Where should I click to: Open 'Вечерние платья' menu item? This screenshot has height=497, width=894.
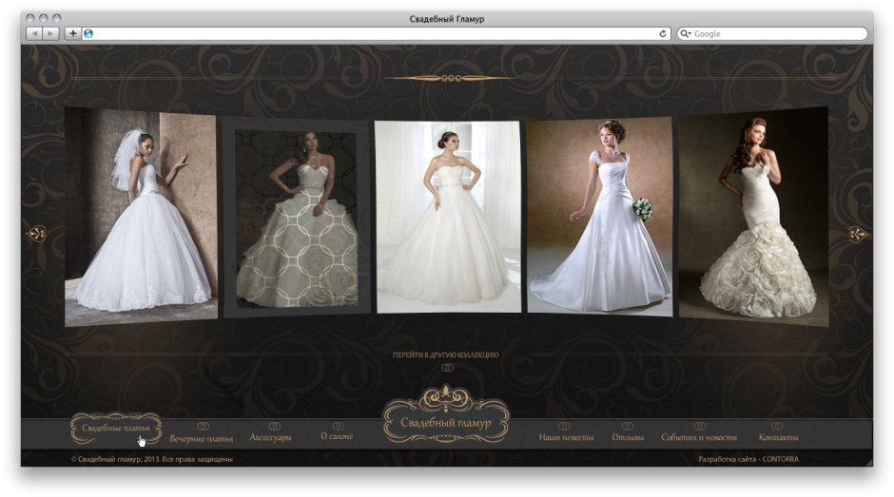click(202, 439)
